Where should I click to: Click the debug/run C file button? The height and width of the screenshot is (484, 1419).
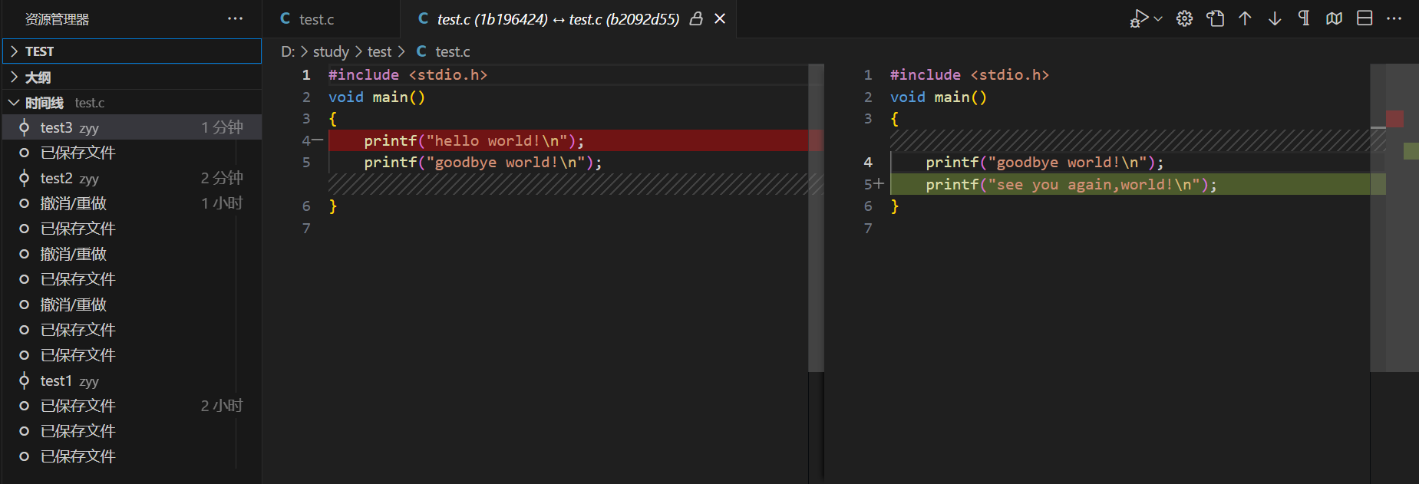(1139, 18)
